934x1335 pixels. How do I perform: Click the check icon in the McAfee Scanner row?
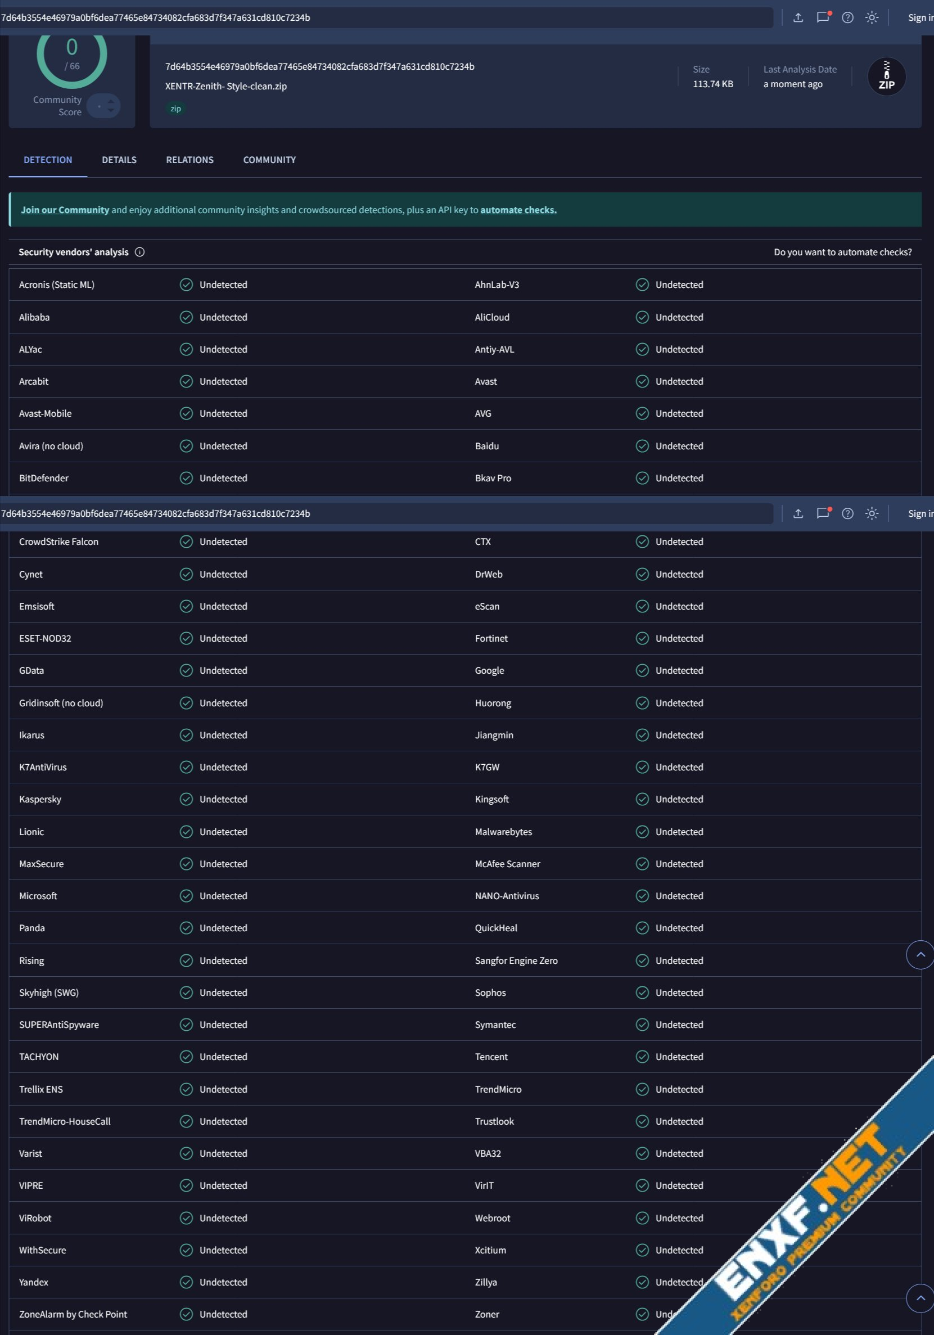pos(642,863)
